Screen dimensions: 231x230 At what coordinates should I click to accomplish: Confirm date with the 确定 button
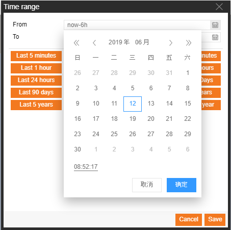pyautogui.click(x=182, y=185)
